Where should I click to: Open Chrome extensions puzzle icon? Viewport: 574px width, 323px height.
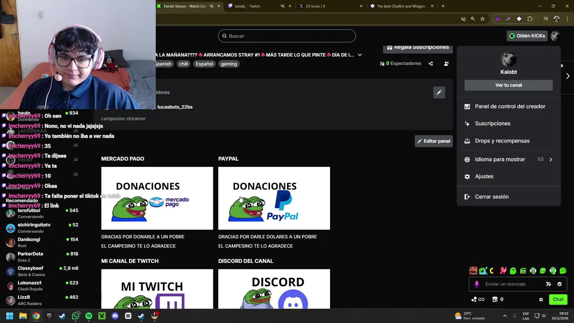pos(530,19)
